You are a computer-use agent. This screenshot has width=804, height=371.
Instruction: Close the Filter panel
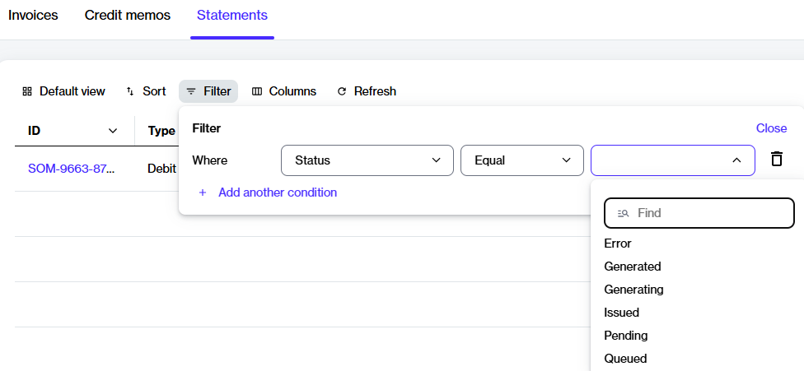(771, 128)
